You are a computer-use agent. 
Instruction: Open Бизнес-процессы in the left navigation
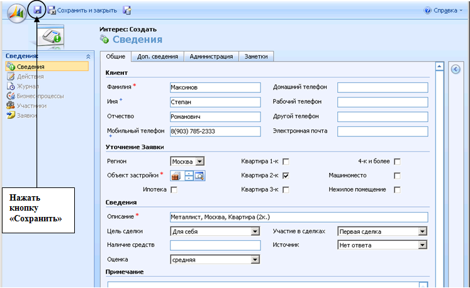point(40,96)
